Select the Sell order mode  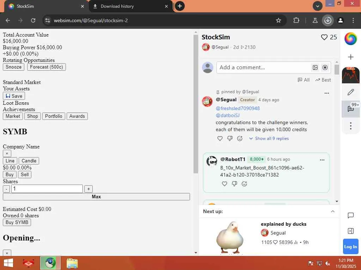click(25, 174)
